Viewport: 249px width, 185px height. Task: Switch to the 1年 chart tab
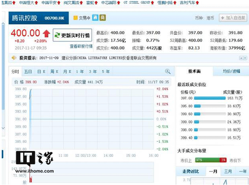pyautogui.click(x=80, y=71)
